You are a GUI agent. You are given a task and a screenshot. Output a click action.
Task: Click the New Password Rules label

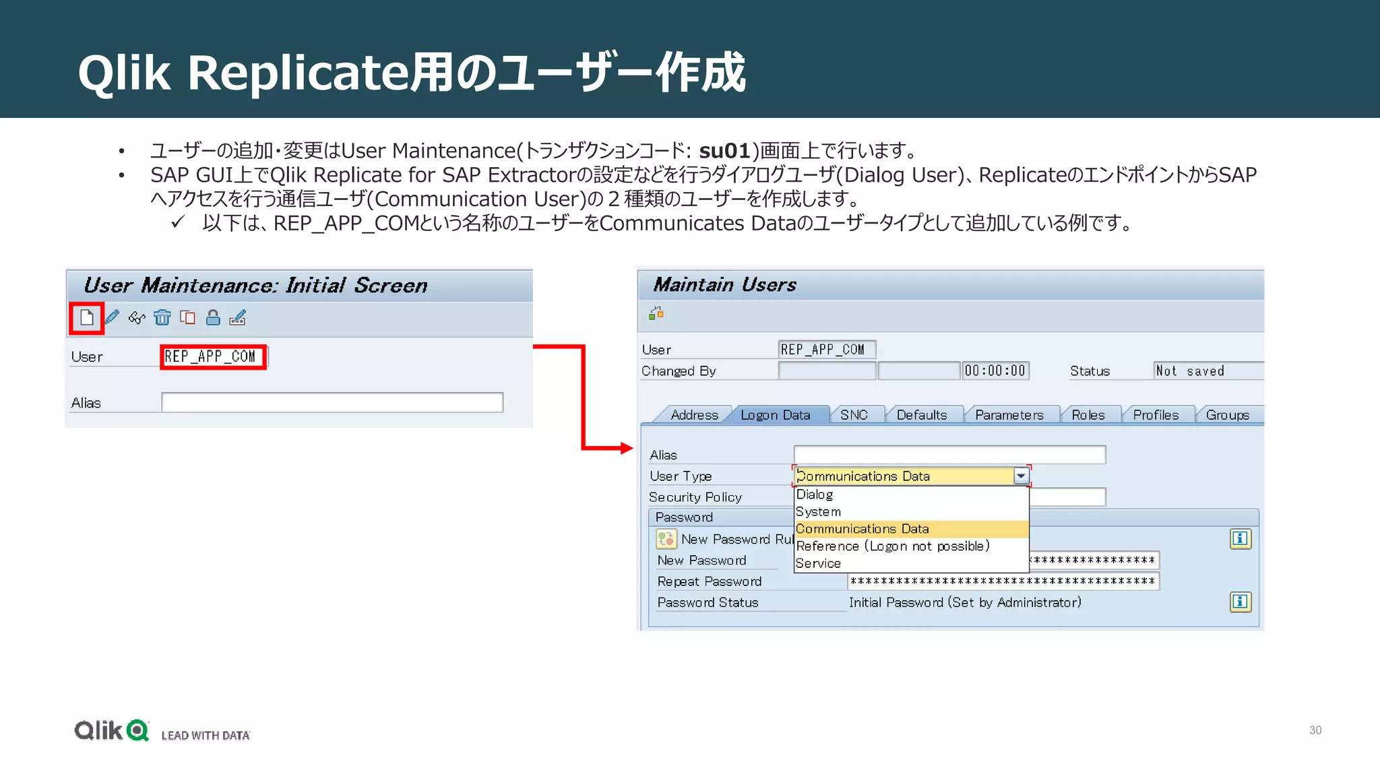coord(737,540)
